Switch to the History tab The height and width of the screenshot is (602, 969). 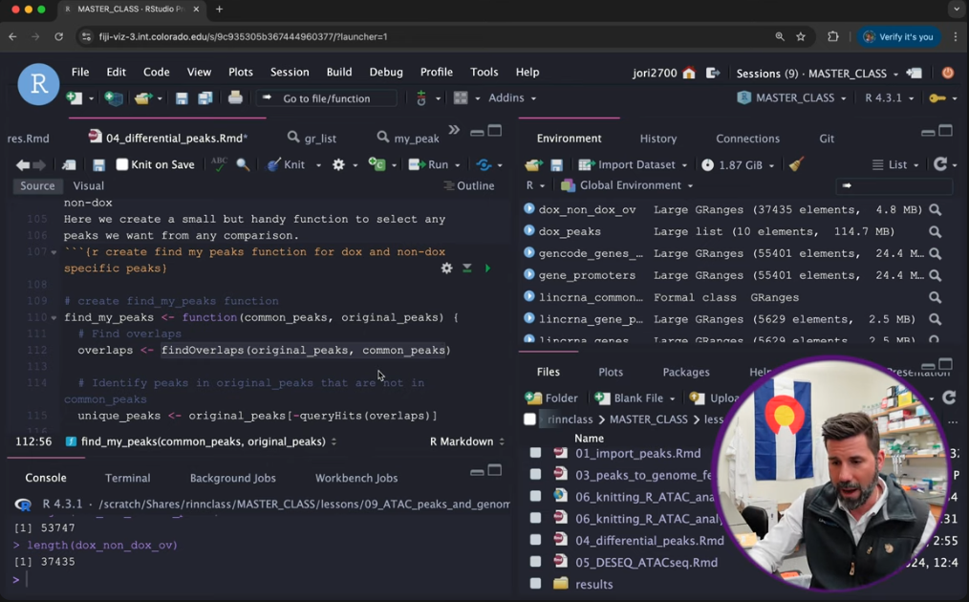[658, 139]
